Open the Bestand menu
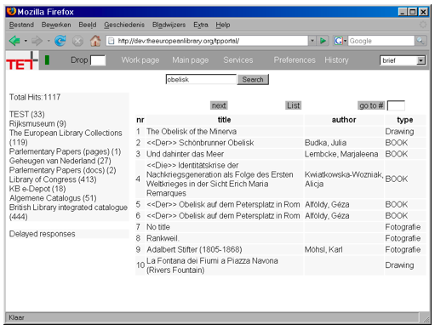Image resolution: width=435 pixels, height=330 pixels. [21, 25]
